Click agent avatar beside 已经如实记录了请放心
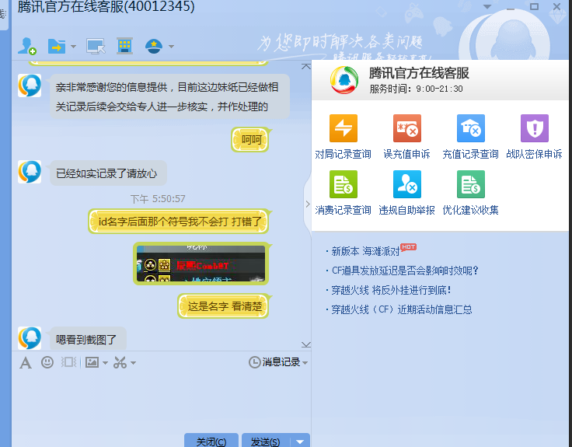Screen dimensions: 572x447 (x=30, y=172)
